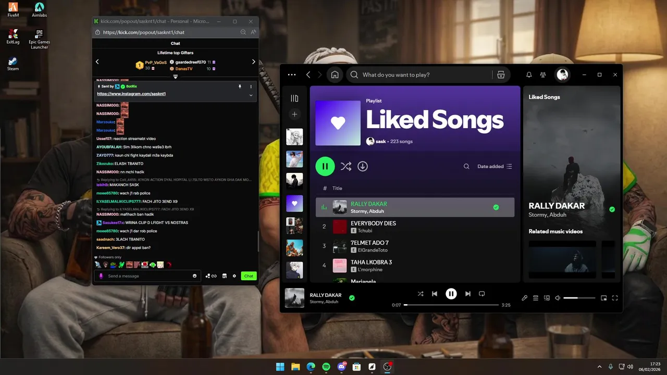Open emoji picker in Kick chat
This screenshot has width=667, height=375.
195,276
